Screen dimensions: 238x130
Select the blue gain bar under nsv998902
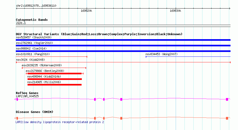click(x=123, y=51)
